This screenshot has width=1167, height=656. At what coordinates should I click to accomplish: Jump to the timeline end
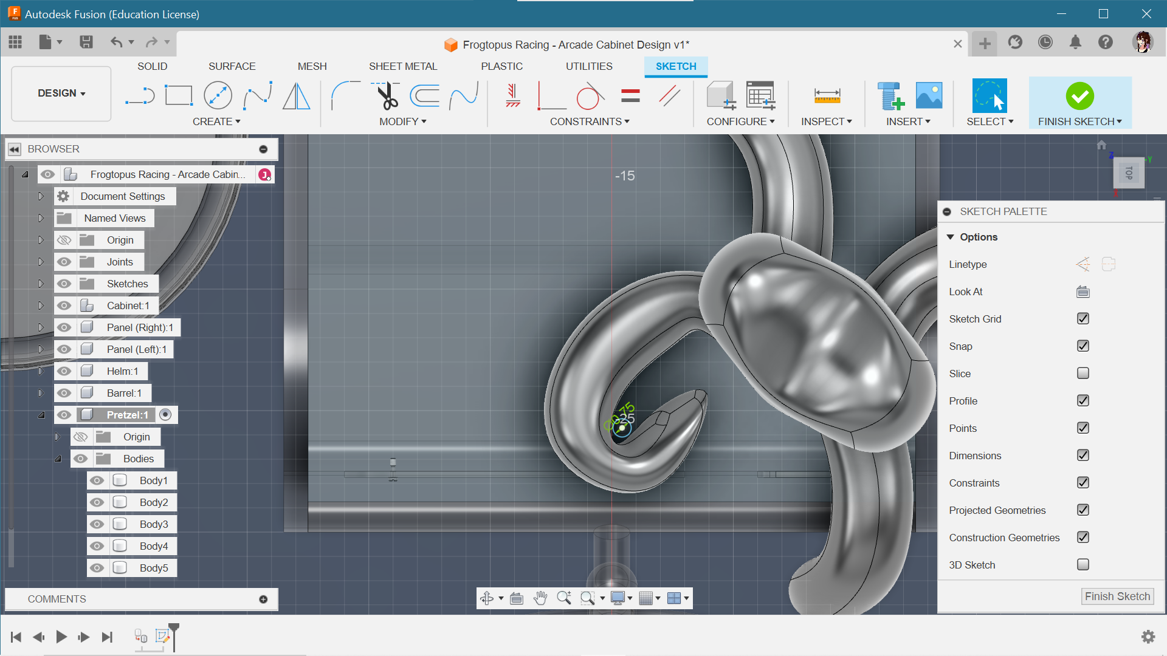107,637
